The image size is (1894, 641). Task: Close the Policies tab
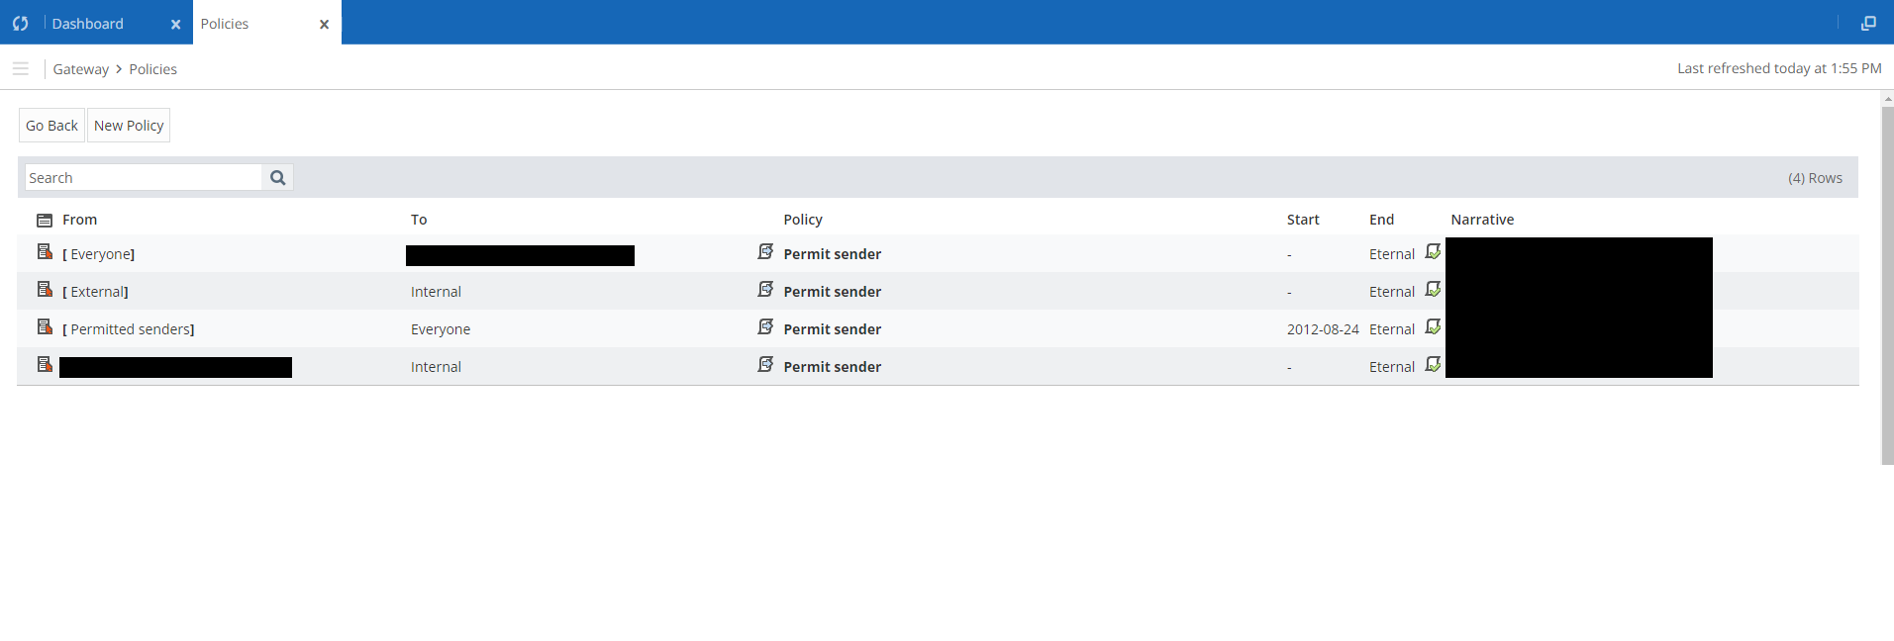(x=324, y=24)
